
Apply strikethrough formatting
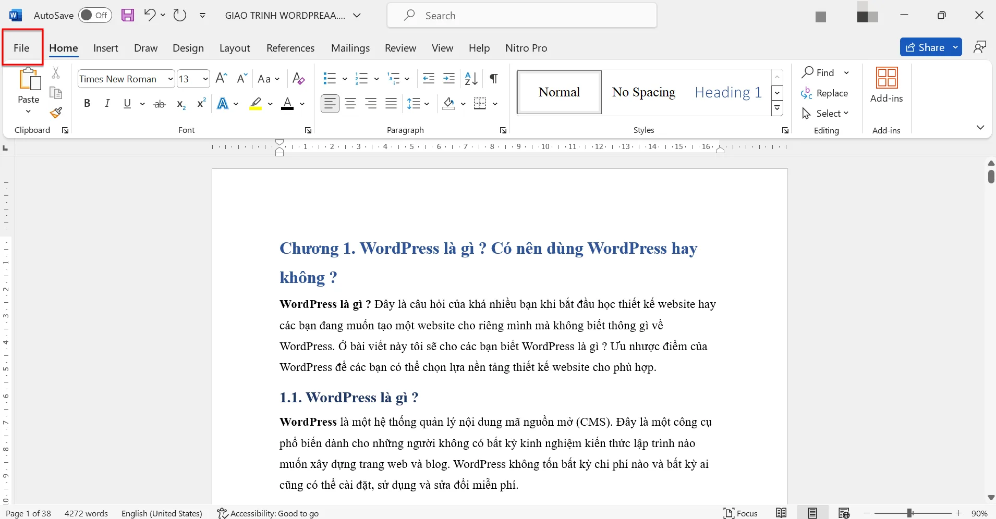[x=160, y=104]
